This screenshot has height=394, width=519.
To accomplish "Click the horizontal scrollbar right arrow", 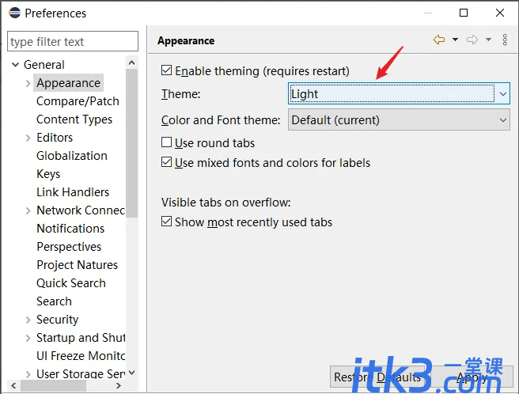I will click(x=119, y=386).
